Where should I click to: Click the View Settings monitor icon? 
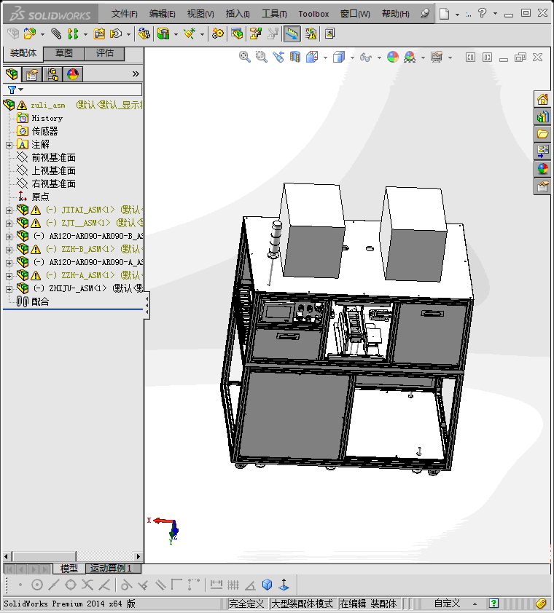(x=437, y=57)
